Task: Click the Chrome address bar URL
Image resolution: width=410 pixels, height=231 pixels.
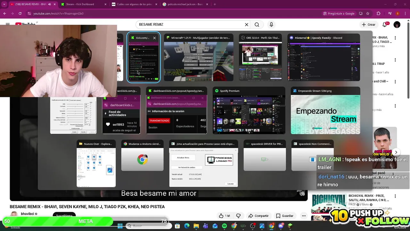Action: pos(58,13)
